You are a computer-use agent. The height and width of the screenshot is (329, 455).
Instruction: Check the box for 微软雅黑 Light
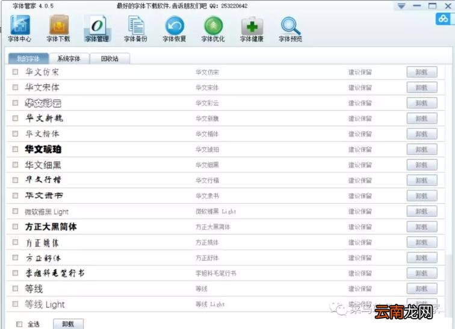pyautogui.click(x=16, y=211)
